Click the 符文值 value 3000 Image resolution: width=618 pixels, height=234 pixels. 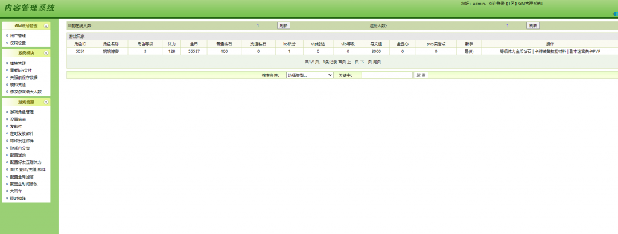(376, 52)
